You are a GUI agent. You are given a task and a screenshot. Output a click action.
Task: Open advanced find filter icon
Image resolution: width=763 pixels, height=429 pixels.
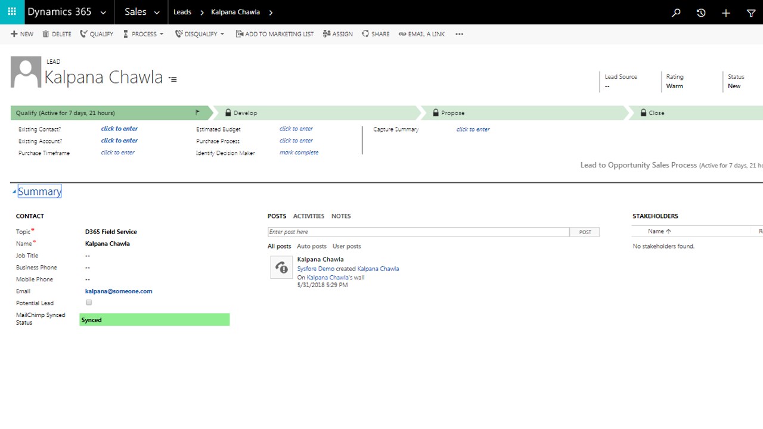[751, 13]
